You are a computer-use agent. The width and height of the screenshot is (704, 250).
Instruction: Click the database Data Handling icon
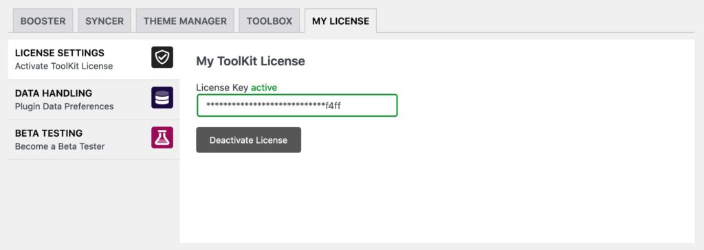(x=162, y=98)
